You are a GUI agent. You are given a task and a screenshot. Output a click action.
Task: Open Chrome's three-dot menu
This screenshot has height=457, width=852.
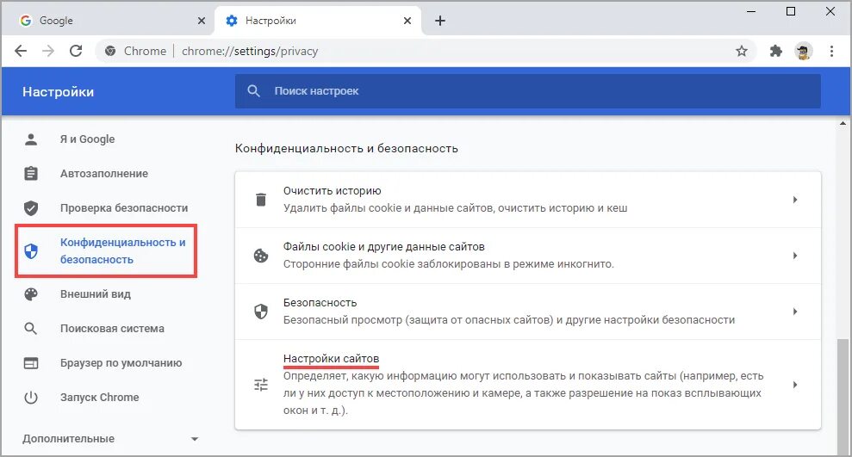[831, 51]
